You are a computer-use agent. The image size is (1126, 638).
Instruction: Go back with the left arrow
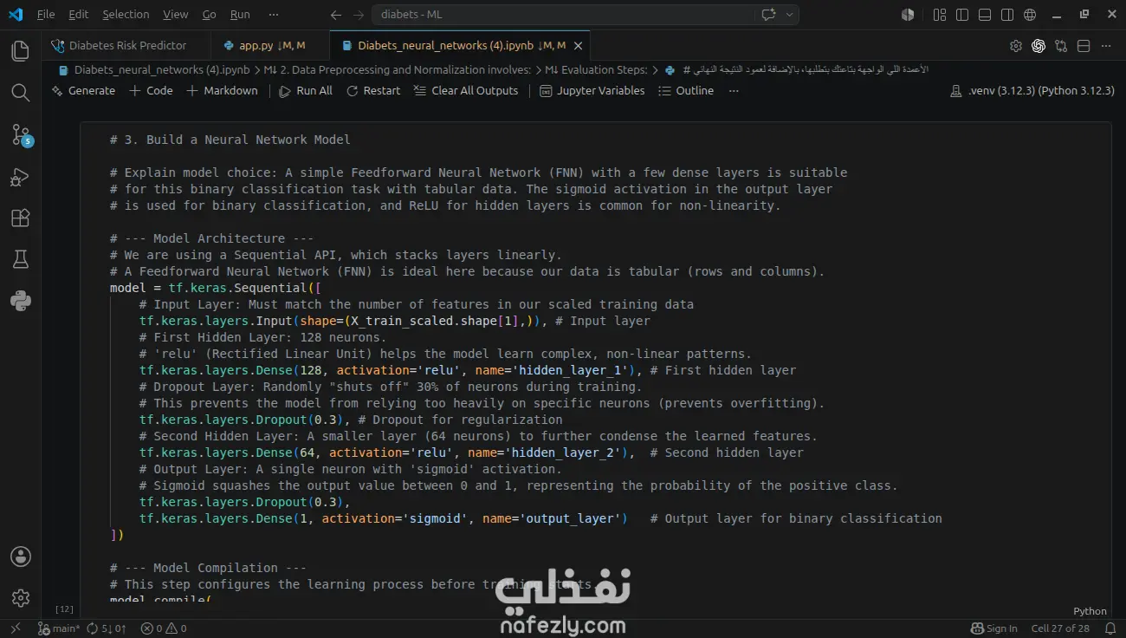tap(336, 15)
